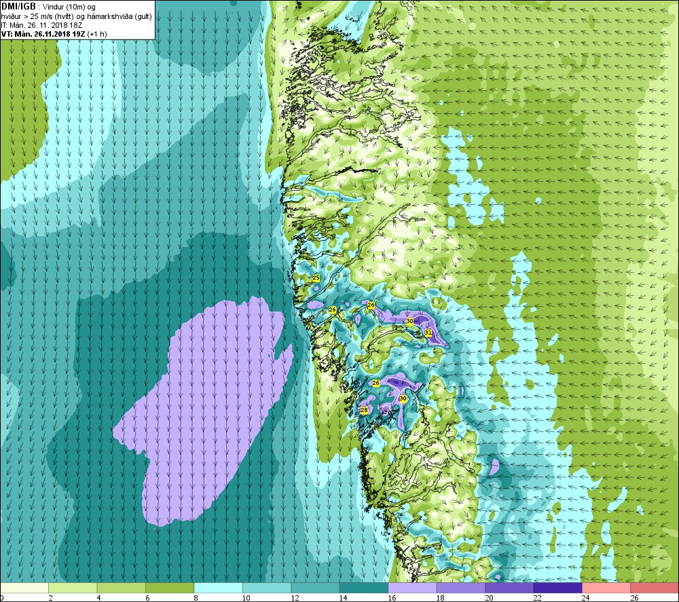Screen dimensions: 679x602
Task: Click the legend scale number 8
Action: tap(196, 598)
